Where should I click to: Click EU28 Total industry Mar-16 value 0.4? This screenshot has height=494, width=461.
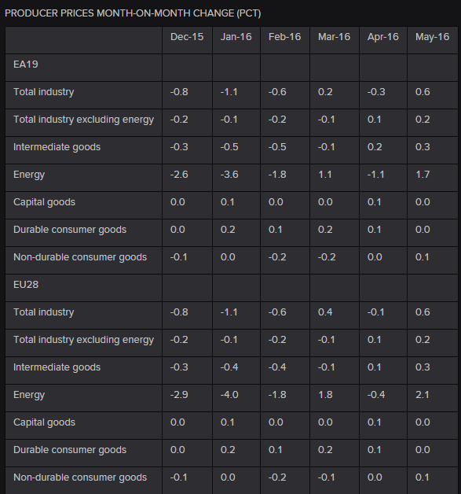tap(325, 312)
